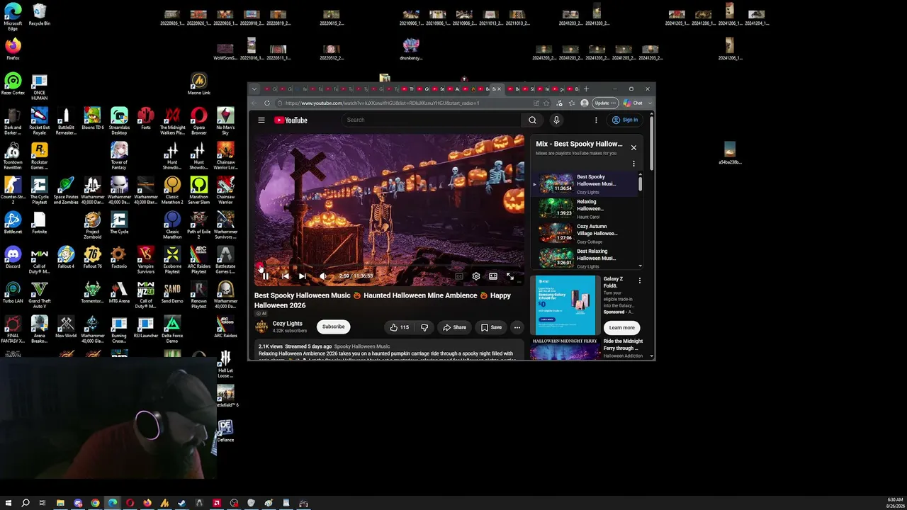907x510 pixels.
Task: Enter fullscreen video mode
Action: pos(510,276)
